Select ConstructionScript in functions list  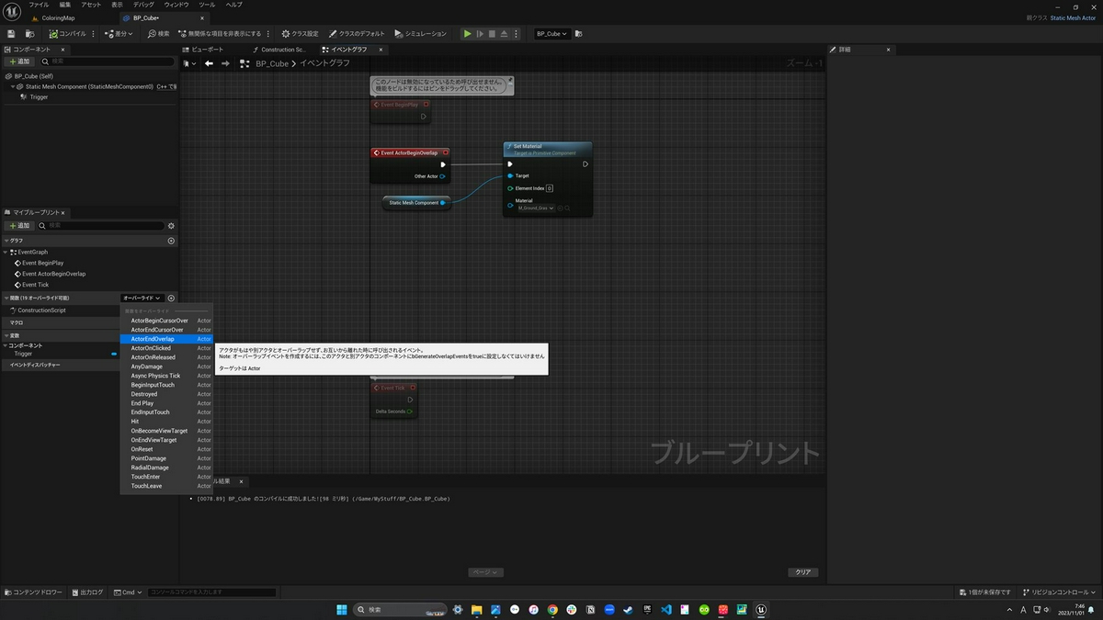(x=41, y=310)
